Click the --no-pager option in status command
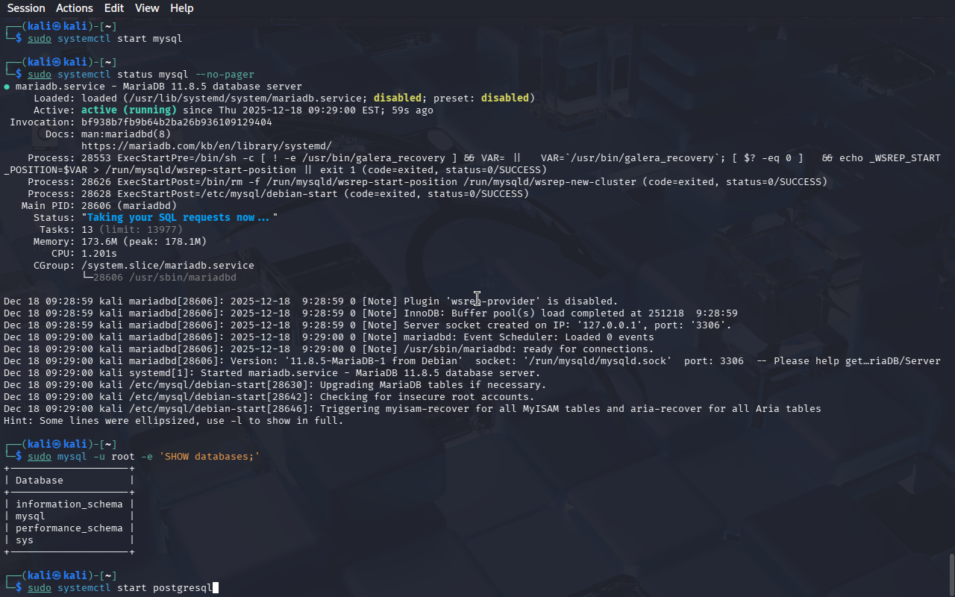The height and width of the screenshot is (597, 955). pos(224,75)
